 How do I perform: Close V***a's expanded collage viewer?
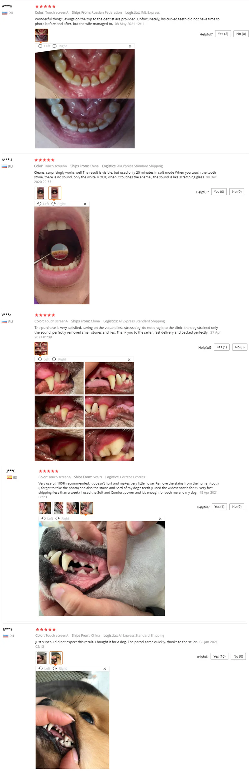[129, 360]
